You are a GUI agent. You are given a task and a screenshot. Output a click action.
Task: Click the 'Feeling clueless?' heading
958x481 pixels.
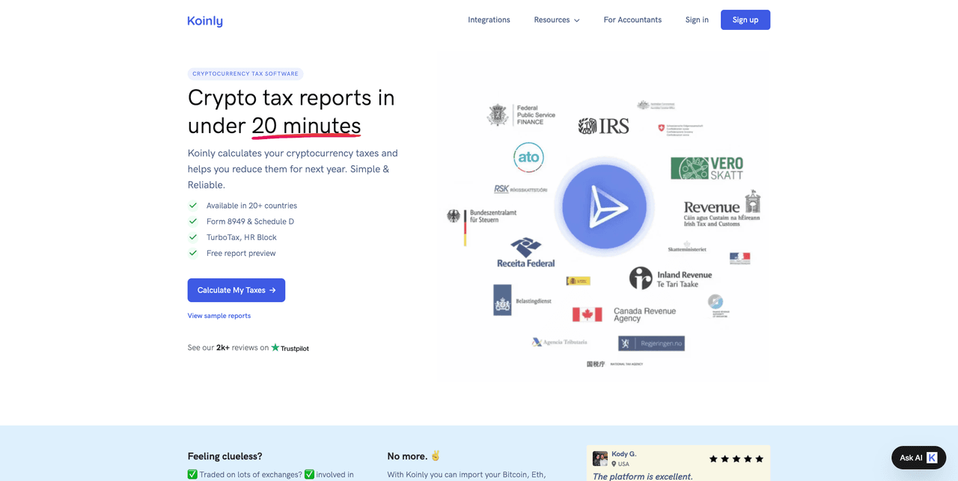click(x=225, y=456)
